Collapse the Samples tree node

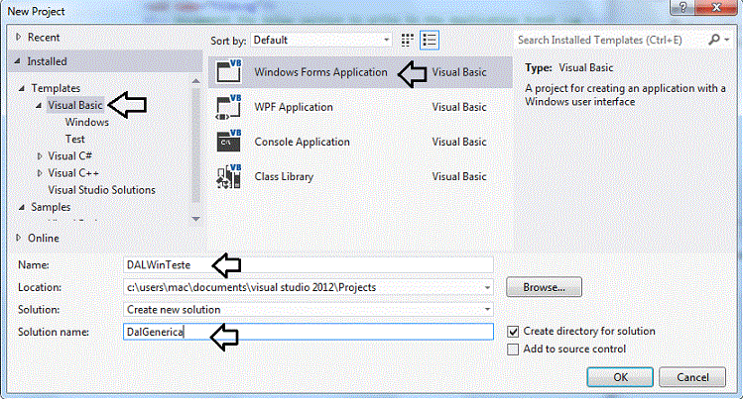point(21,207)
